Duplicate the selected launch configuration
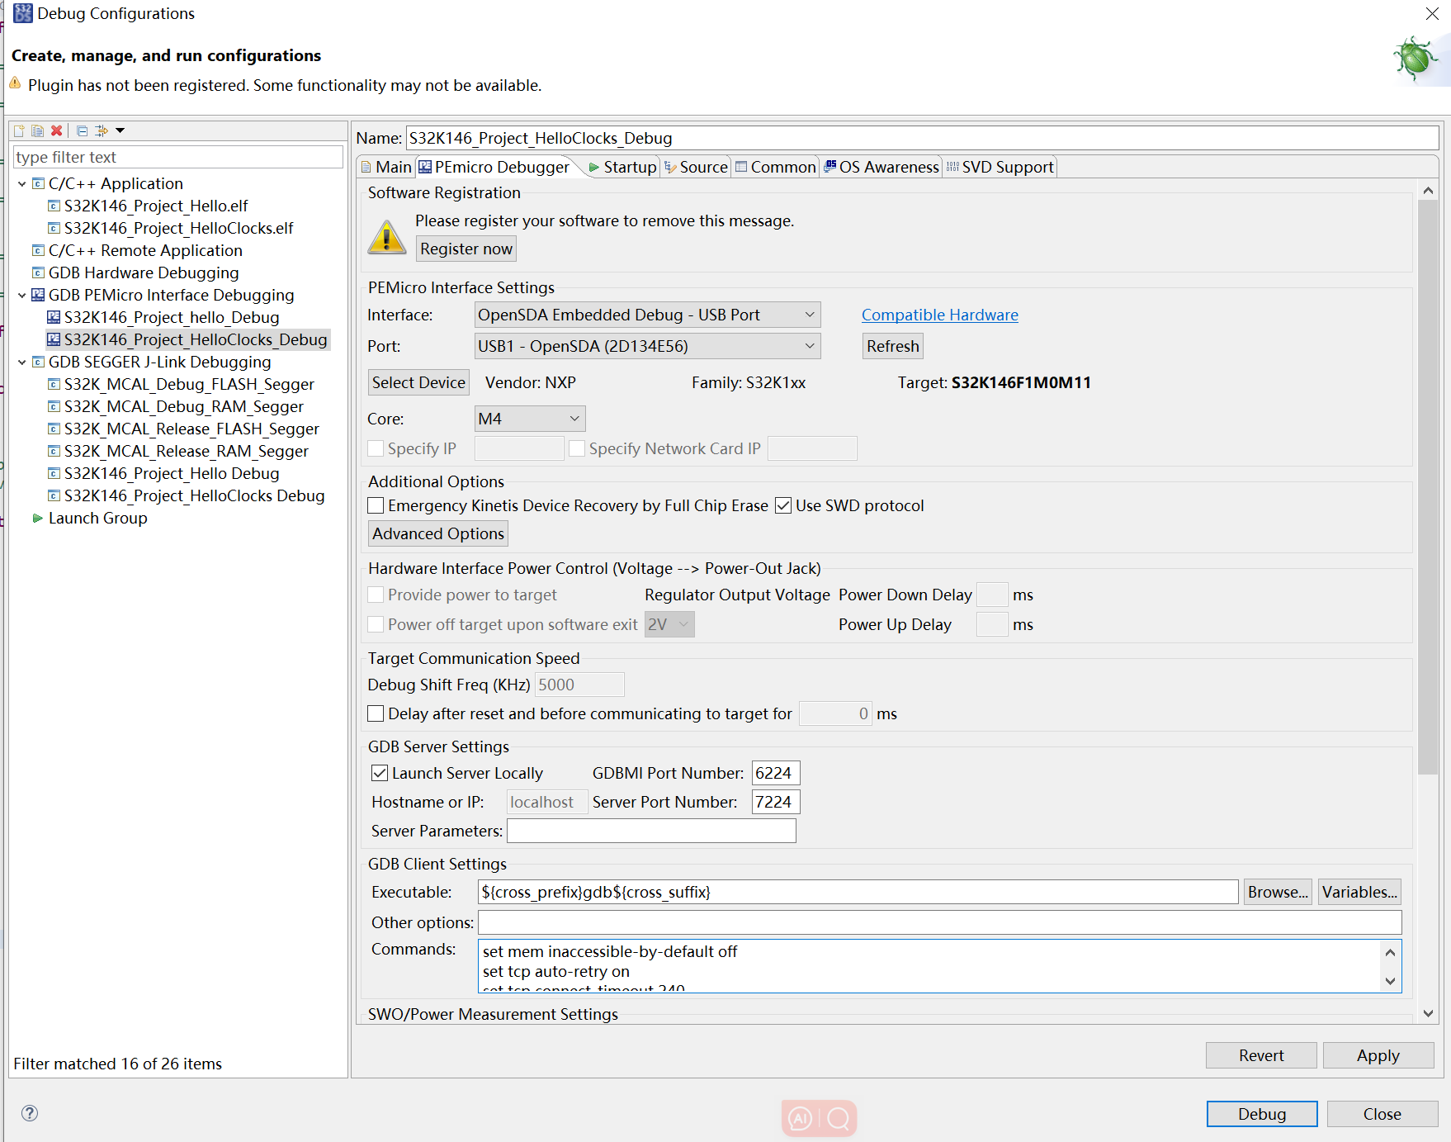This screenshot has width=1451, height=1142. pyautogui.click(x=37, y=130)
